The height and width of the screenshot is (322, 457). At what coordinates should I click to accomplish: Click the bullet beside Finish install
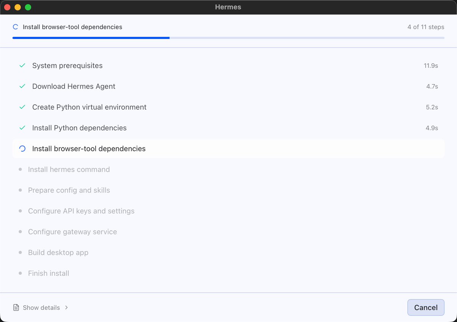(x=20, y=273)
